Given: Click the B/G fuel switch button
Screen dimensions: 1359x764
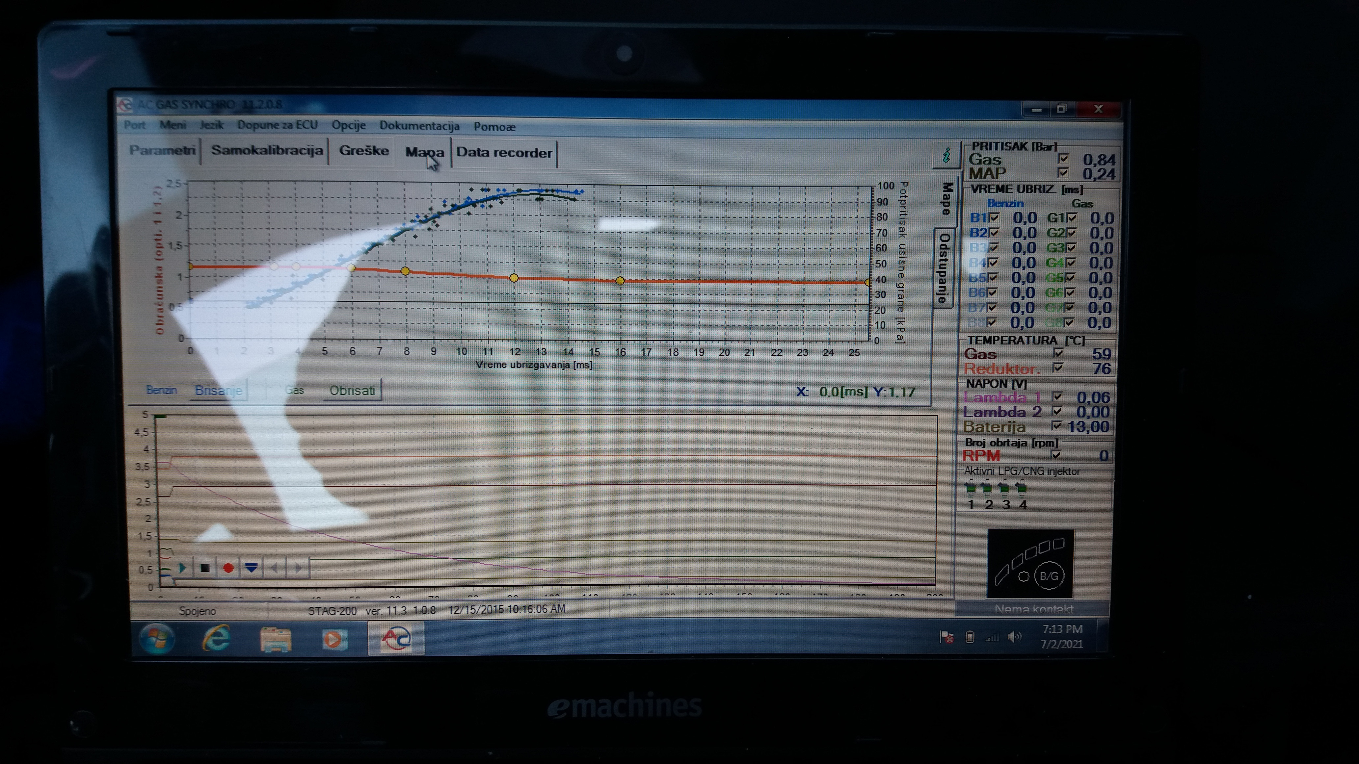Looking at the screenshot, I should point(1049,576).
